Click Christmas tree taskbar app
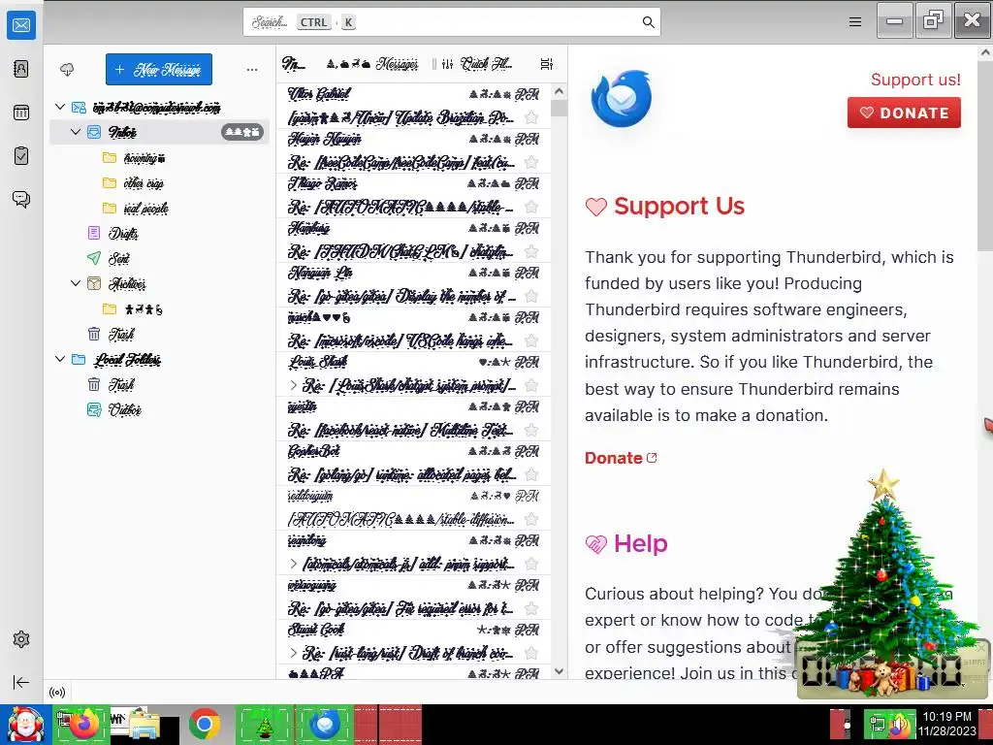The image size is (993, 745). click(265, 725)
